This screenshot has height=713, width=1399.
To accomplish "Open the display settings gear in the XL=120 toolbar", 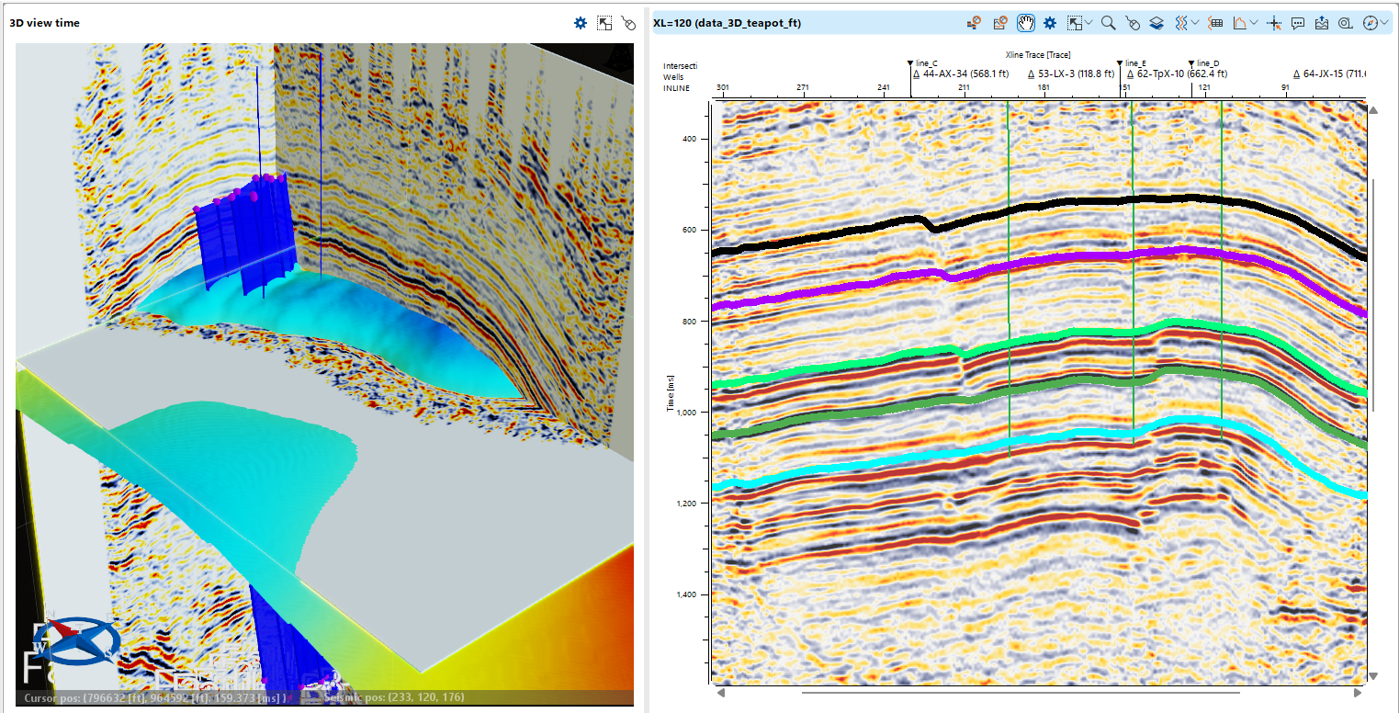I will point(1048,22).
